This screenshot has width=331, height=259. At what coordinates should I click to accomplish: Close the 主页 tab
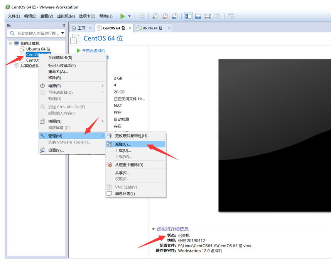point(90,28)
